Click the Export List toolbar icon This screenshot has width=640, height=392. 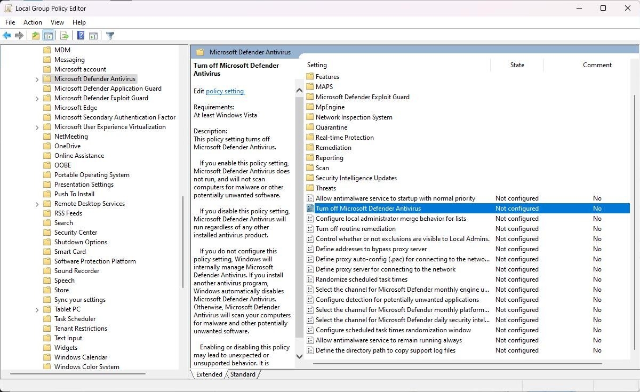coord(64,36)
